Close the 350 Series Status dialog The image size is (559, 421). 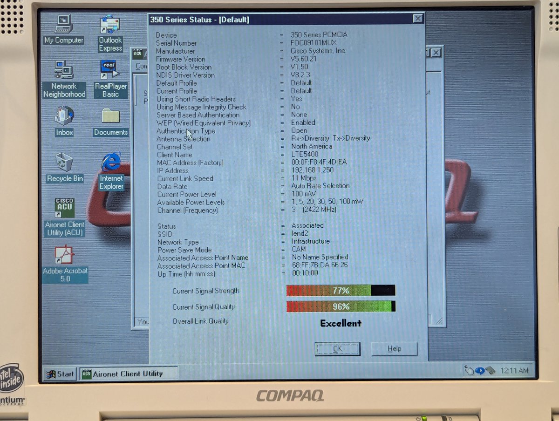coord(417,19)
